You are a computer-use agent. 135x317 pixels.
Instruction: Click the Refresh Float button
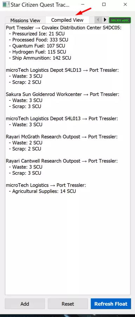click(x=111, y=304)
